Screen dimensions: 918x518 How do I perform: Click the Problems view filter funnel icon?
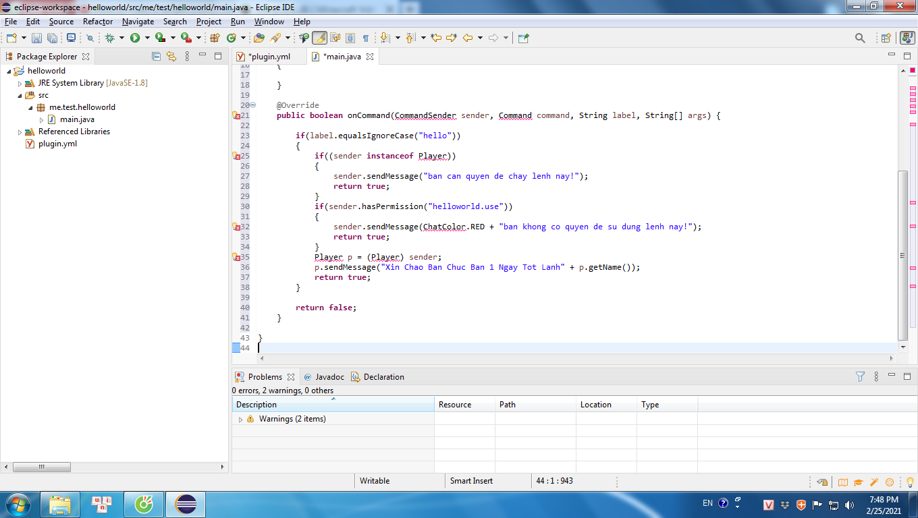click(860, 376)
